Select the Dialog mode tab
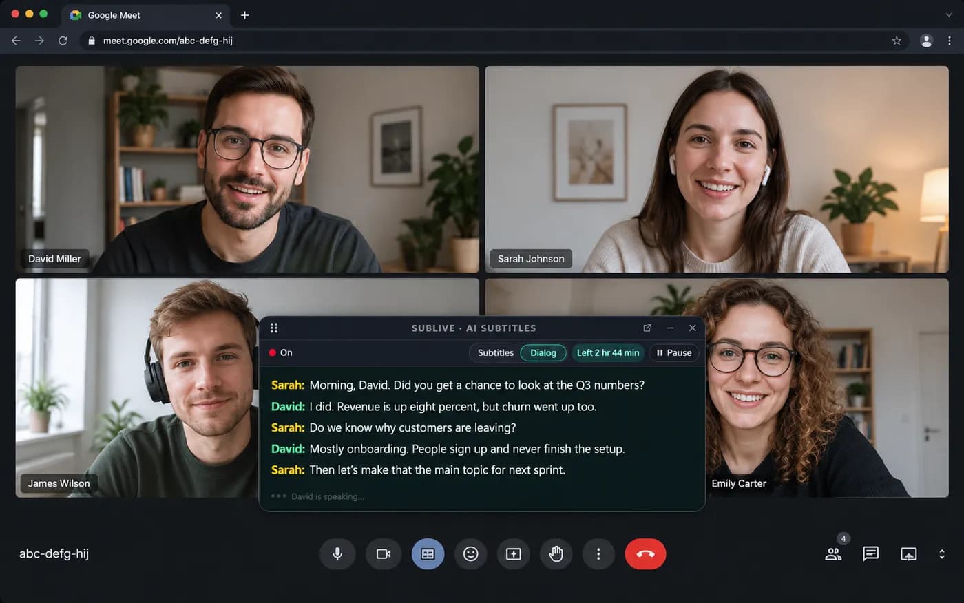The height and width of the screenshot is (603, 964). click(543, 353)
